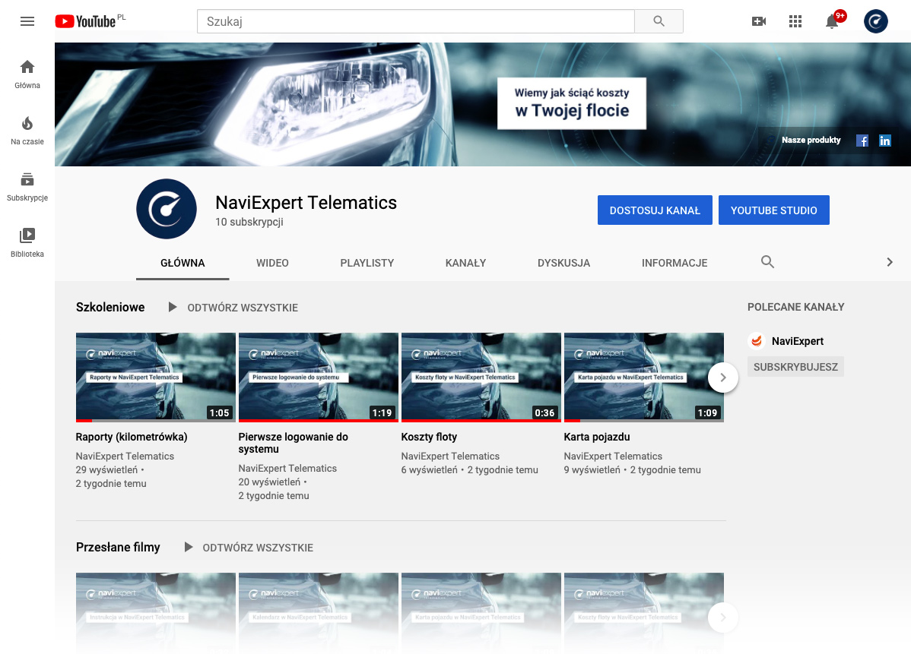Open Biblioteka in the sidebar
This screenshot has height=654, width=911.
click(x=27, y=242)
